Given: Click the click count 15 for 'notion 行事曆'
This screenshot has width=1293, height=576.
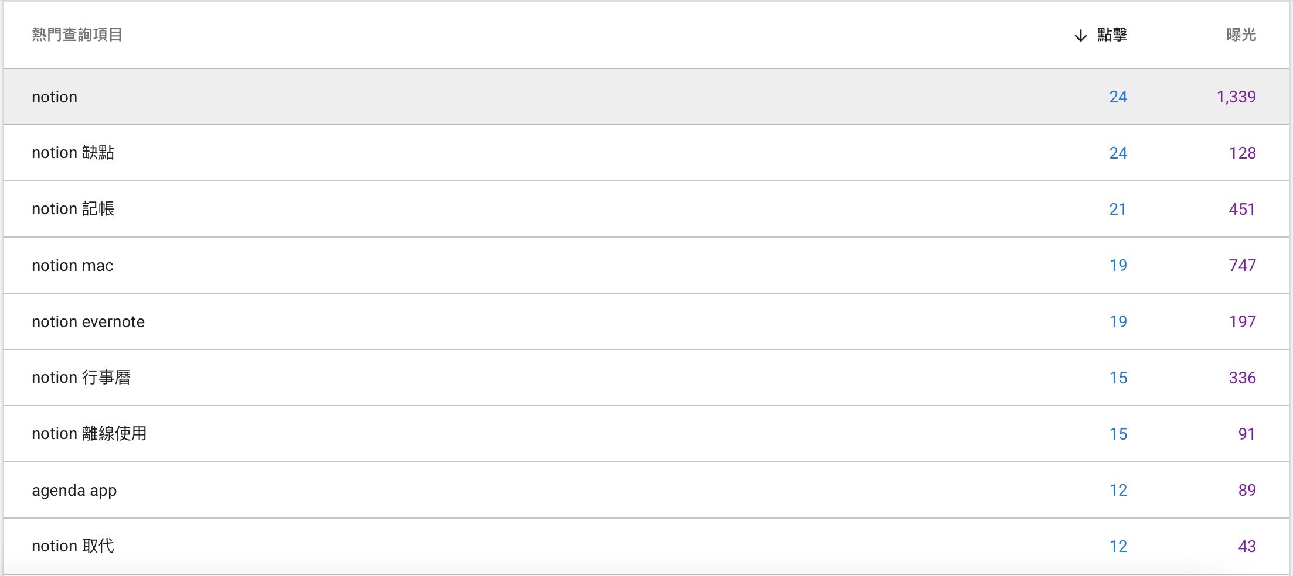Looking at the screenshot, I should [1118, 378].
